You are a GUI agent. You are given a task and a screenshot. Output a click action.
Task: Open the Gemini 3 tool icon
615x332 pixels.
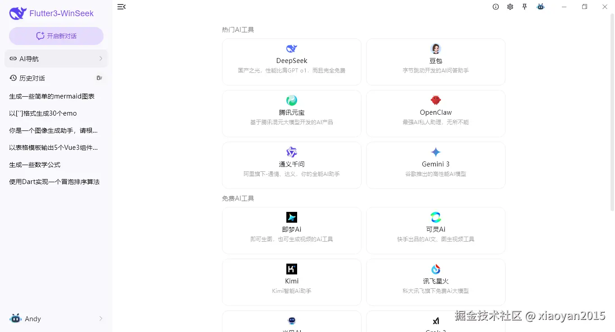pos(435,152)
